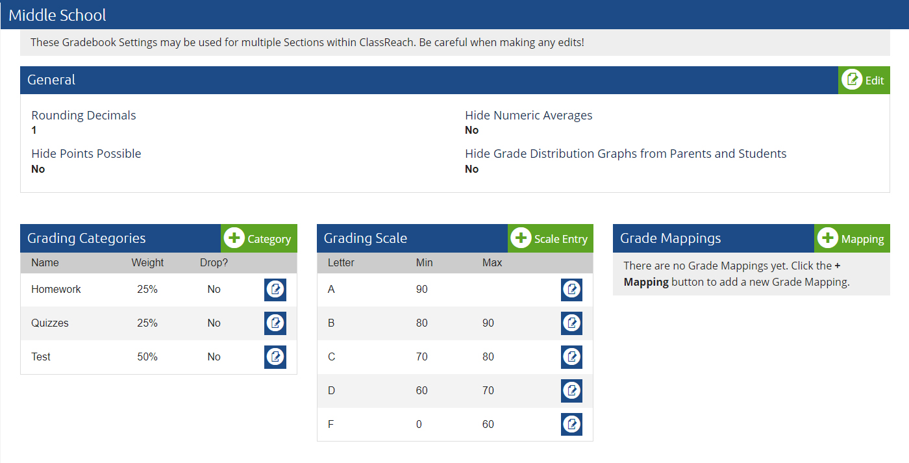The width and height of the screenshot is (909, 463).
Task: Click the plus icon on Mapping button
Action: point(828,238)
